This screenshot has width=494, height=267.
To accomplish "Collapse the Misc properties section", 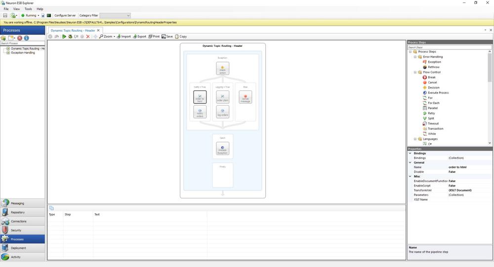I will (410, 176).
